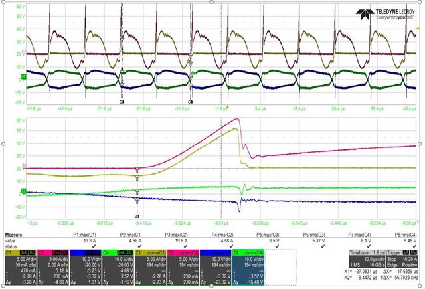The height and width of the screenshot is (289, 425).
Task: Click the 5.45 V measurement value
Action: click(x=410, y=241)
